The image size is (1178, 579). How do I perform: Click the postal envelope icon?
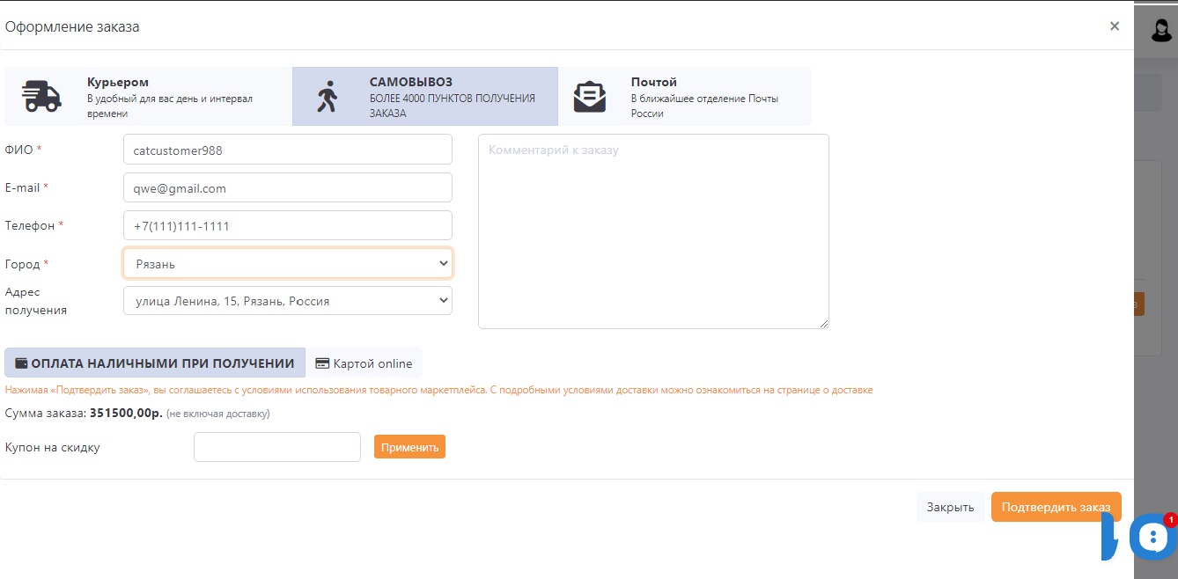coord(589,97)
